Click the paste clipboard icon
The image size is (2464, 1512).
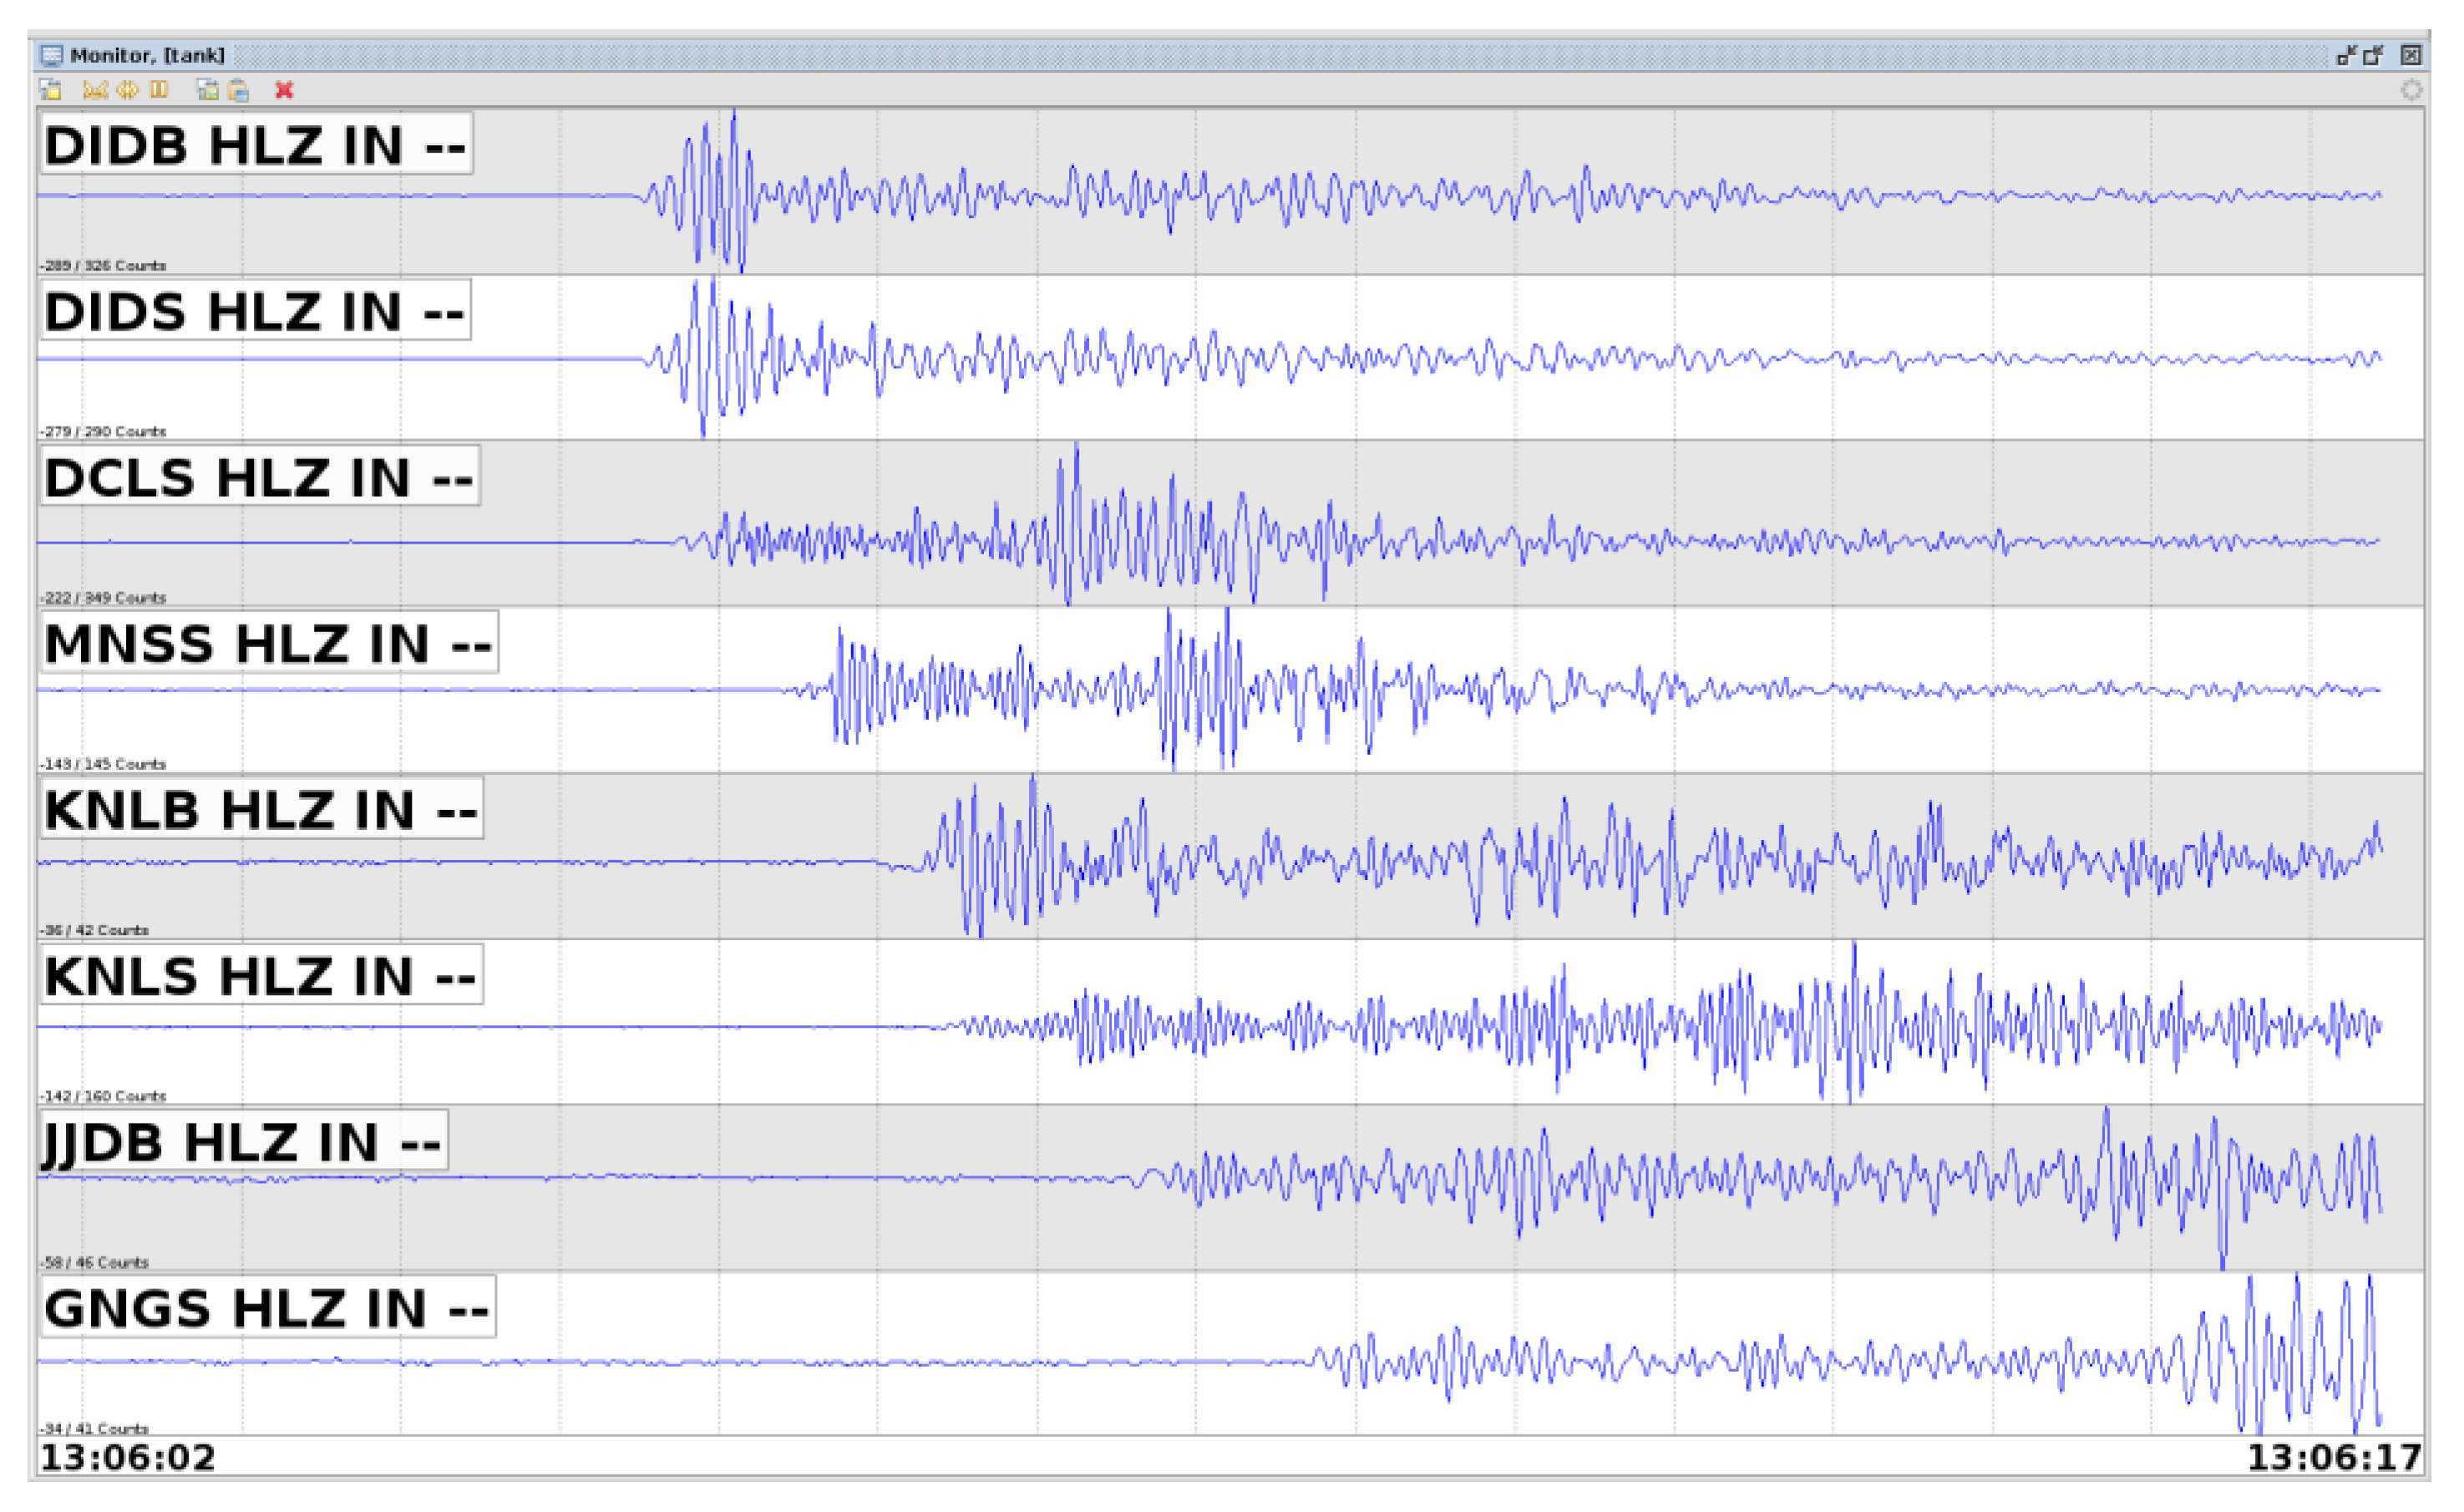238,90
